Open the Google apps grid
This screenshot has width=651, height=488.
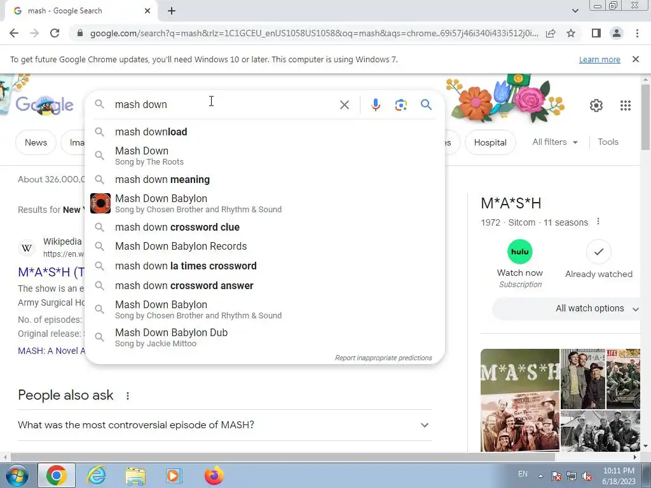pyautogui.click(x=626, y=105)
